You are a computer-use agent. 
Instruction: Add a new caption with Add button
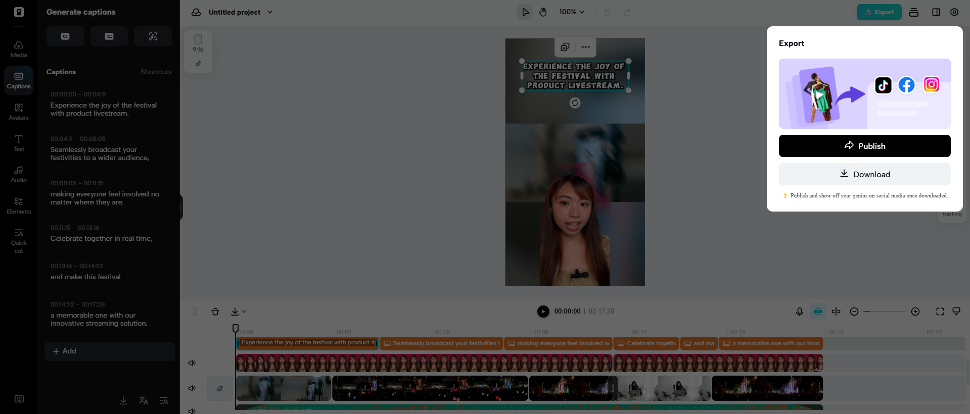coord(110,351)
